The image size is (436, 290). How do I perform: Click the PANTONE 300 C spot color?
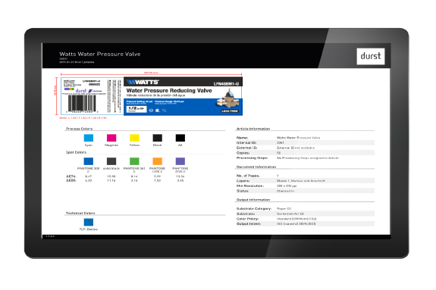[89, 161]
